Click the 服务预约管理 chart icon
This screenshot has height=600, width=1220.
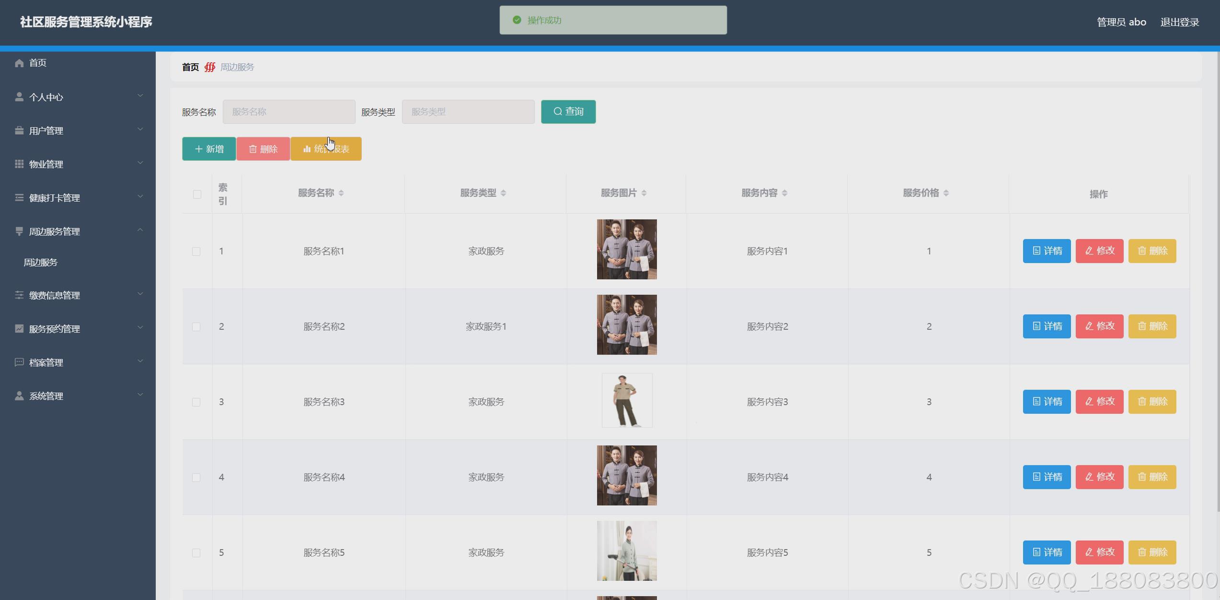pos(19,329)
